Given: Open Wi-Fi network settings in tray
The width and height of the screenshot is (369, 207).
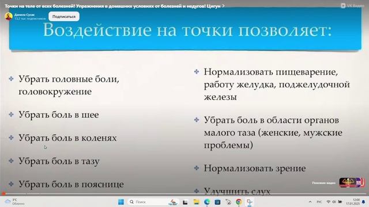Looking at the screenshot, I should (x=329, y=202).
